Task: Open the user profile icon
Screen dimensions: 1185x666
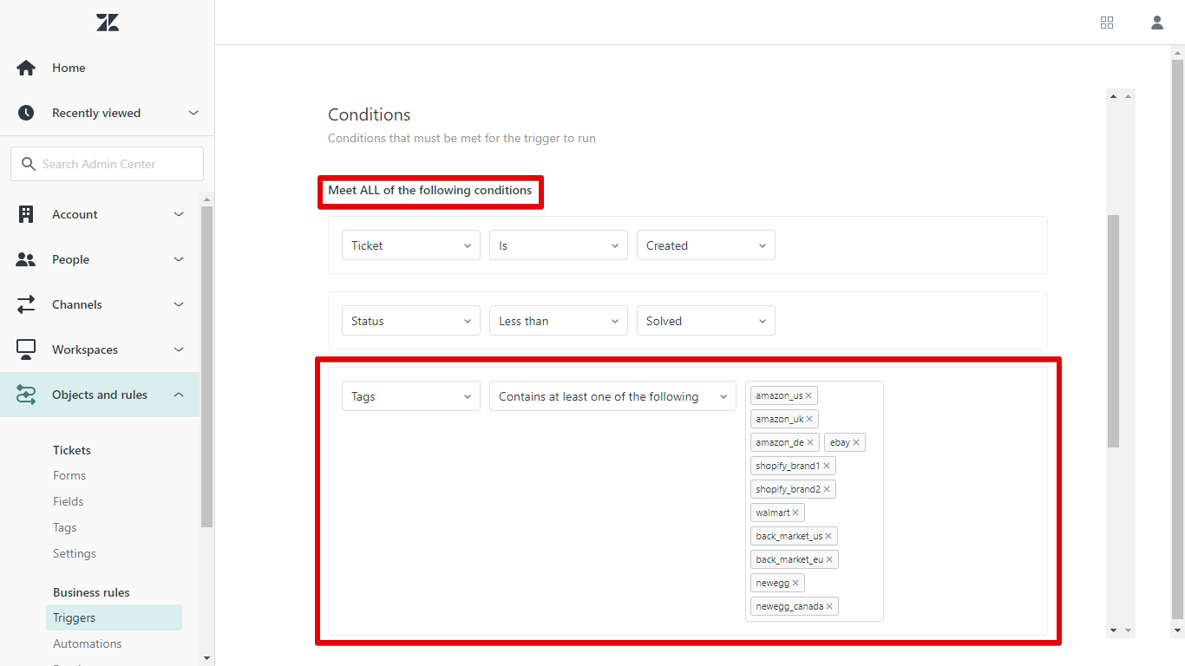Action: (x=1157, y=23)
